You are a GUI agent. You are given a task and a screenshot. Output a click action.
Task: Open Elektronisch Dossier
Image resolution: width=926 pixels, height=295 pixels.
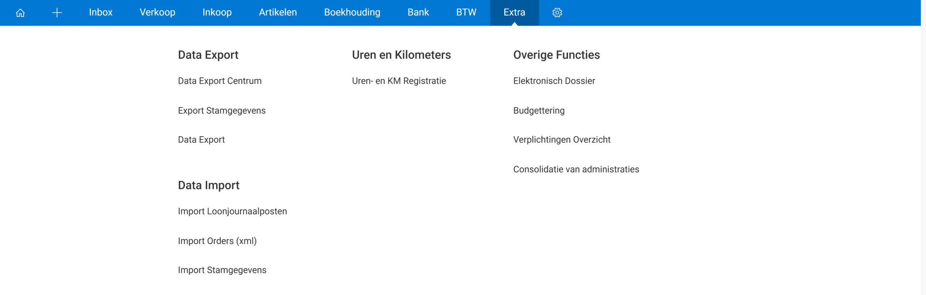coord(554,81)
